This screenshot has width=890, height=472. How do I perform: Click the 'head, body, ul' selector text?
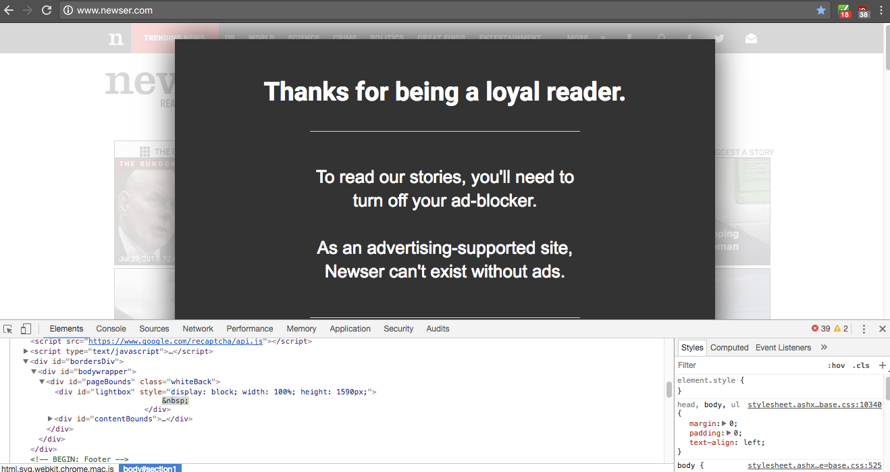pos(708,404)
